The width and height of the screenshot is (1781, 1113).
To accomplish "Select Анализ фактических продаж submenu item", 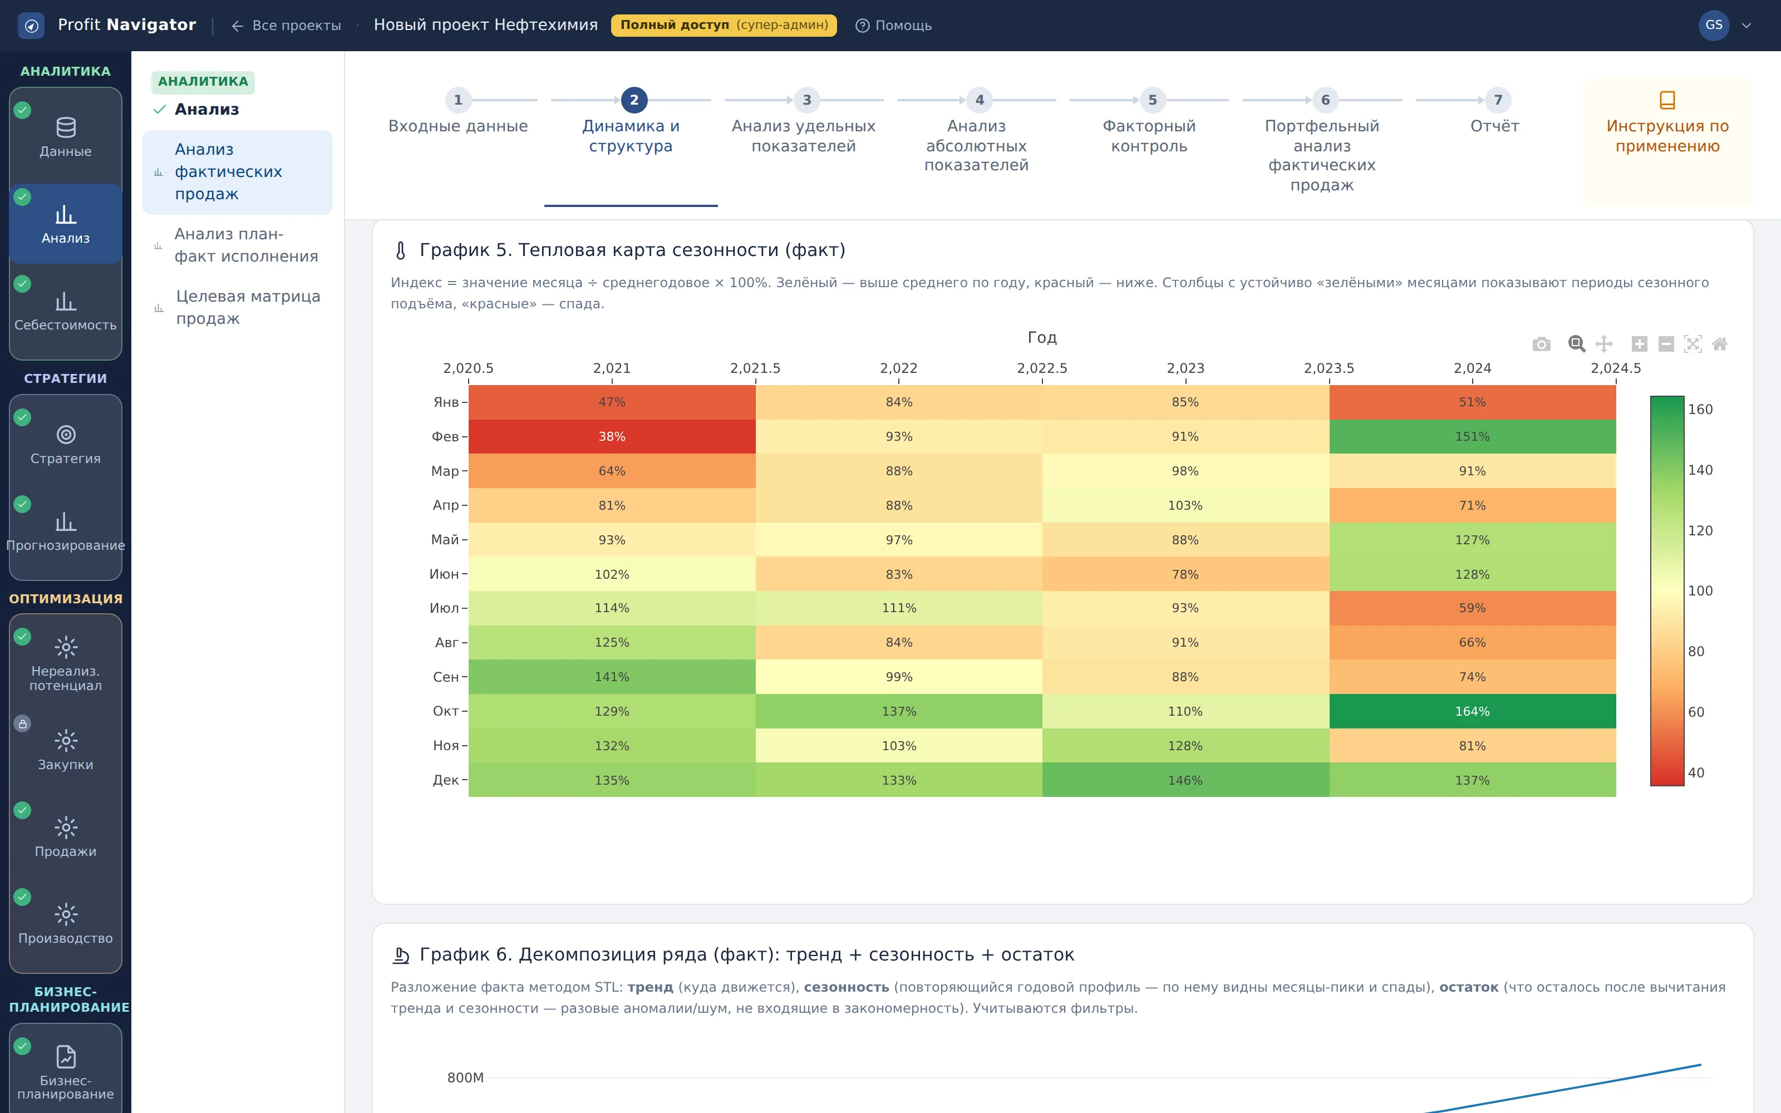I will (237, 173).
